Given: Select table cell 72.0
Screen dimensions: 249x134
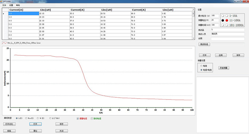Looking at the screenshot, I should tap(146, 28).
